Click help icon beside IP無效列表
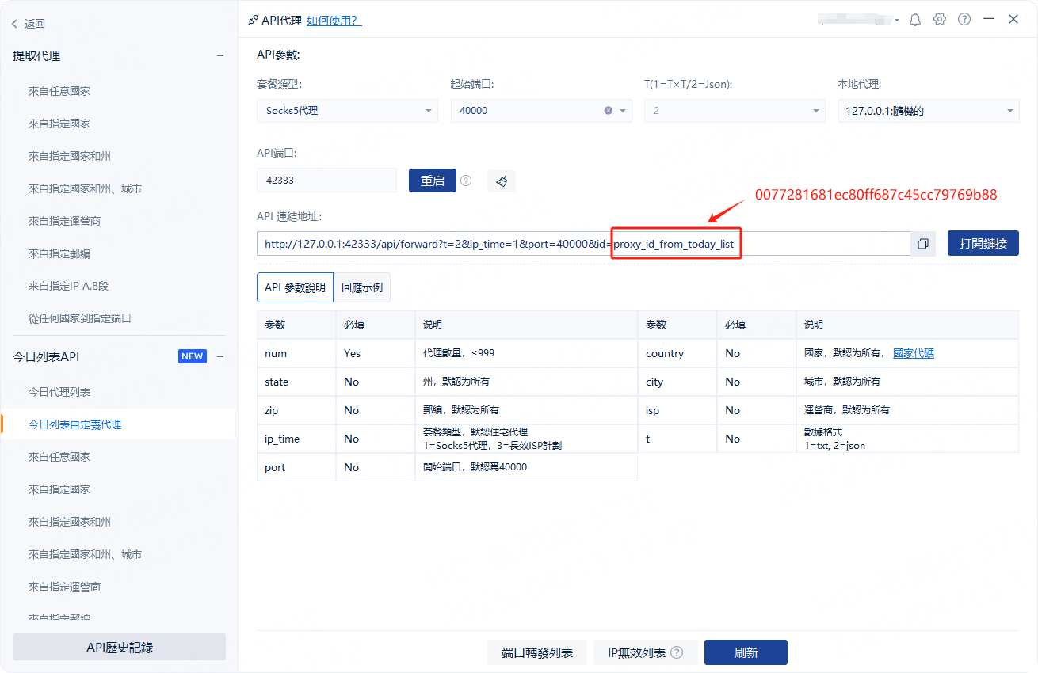1038x673 pixels. [677, 653]
